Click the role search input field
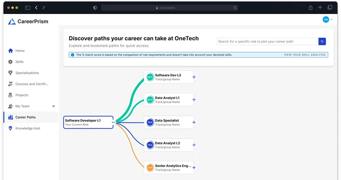Image resolution: width=341 pixels, height=180 pixels. 267,41
